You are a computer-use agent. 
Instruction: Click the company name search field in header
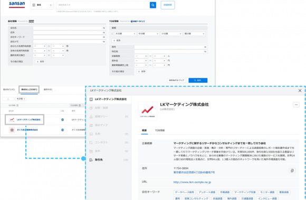[103, 5]
